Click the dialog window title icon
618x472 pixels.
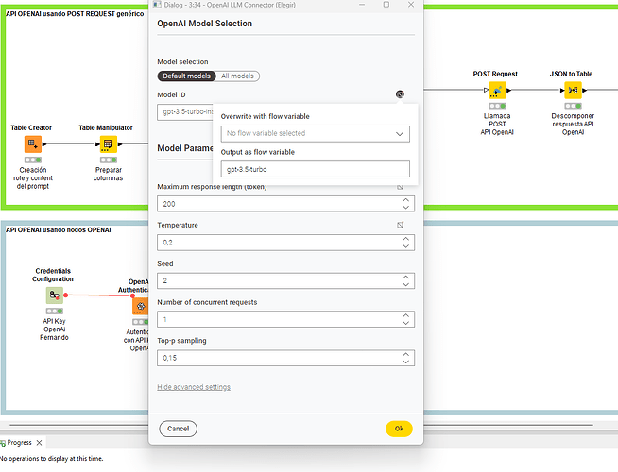(157, 5)
